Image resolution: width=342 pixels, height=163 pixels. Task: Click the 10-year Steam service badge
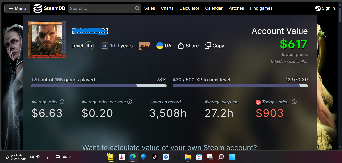pyautogui.click(x=104, y=45)
